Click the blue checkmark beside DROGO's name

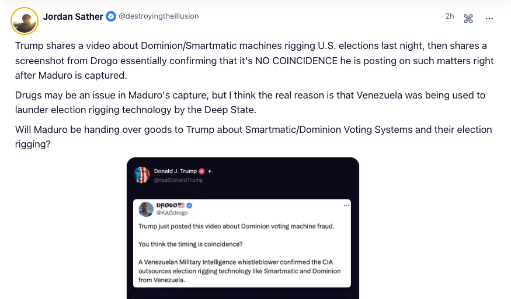189,206
